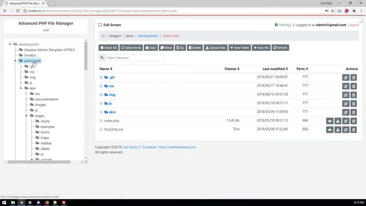
Task: Click the search magnifier icon
Action: click(x=102, y=57)
